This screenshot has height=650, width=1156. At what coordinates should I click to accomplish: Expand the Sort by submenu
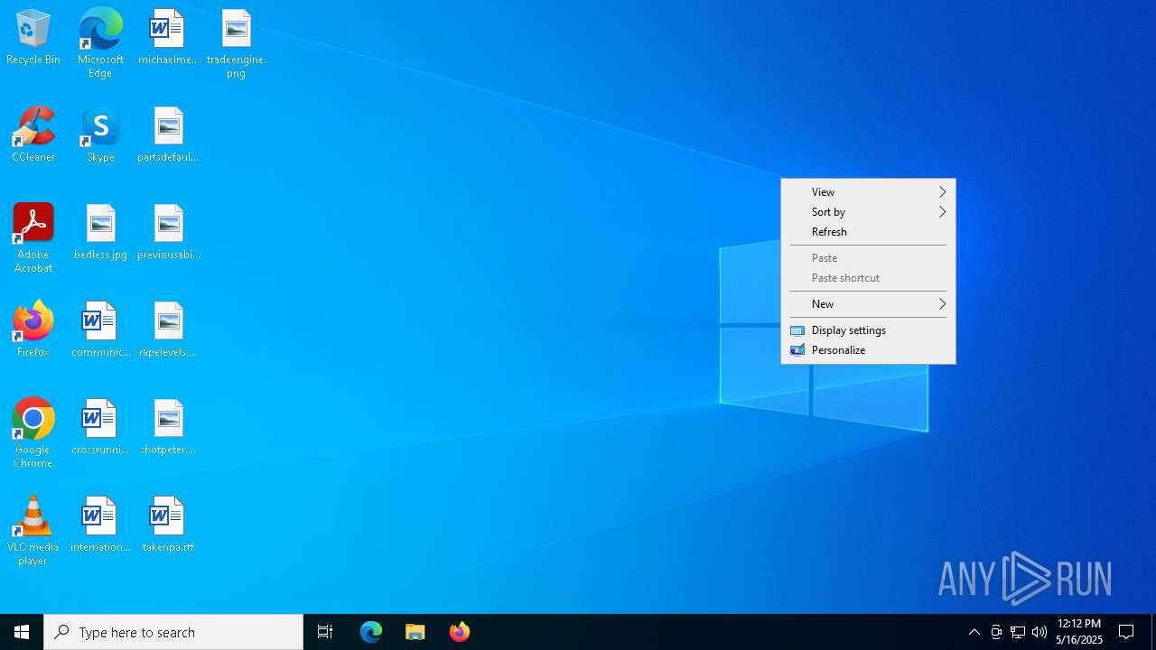click(868, 212)
